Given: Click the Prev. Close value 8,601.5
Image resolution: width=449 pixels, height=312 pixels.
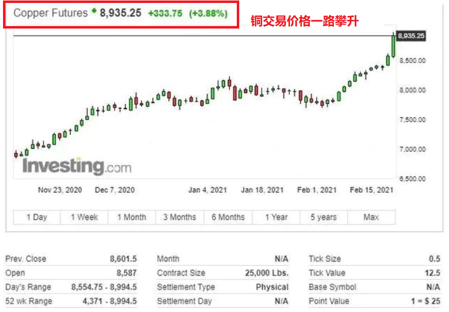Looking at the screenshot, I should 123,259.
